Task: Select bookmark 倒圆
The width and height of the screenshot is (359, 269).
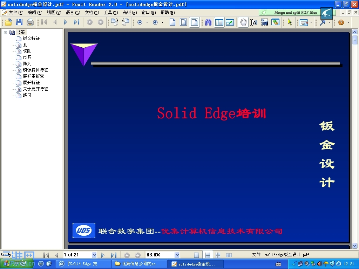Action: click(x=27, y=57)
